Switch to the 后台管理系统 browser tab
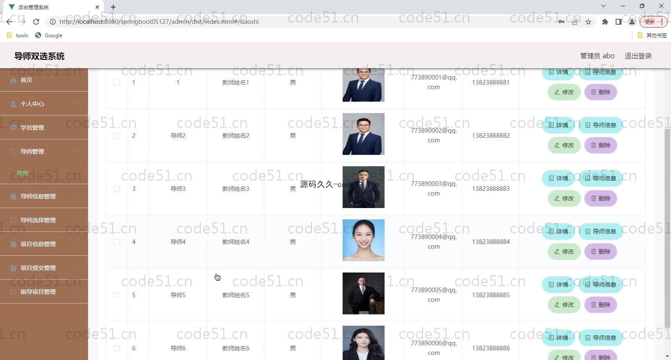Image resolution: width=671 pixels, height=360 pixels. 54,7
